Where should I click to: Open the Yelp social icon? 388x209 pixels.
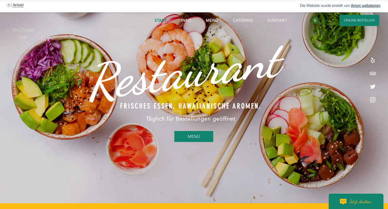(373, 60)
